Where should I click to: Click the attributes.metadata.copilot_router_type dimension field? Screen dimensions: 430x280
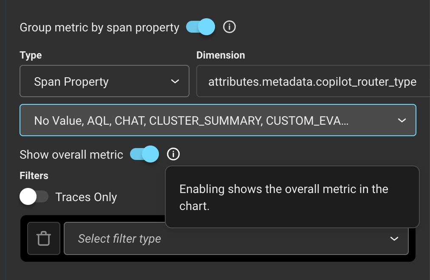click(312, 81)
